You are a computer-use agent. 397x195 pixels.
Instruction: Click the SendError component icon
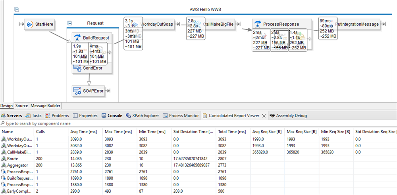[77, 68]
